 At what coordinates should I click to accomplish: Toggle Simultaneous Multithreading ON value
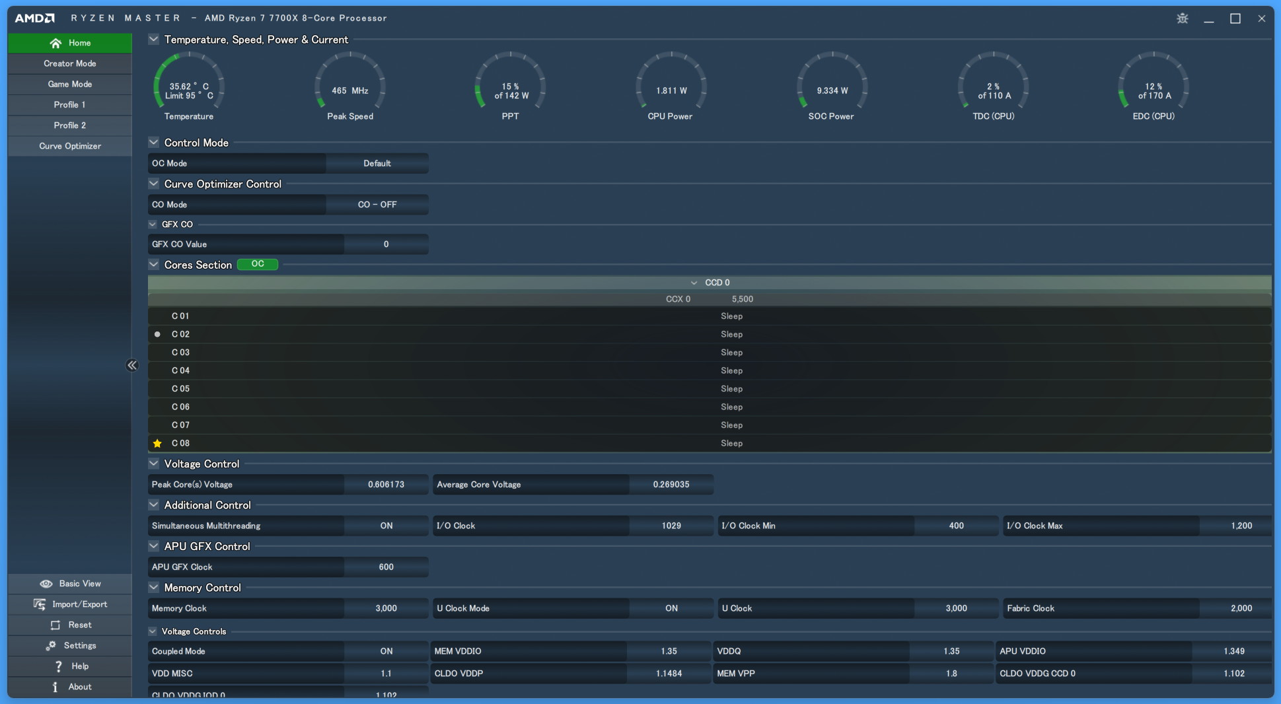(x=386, y=526)
